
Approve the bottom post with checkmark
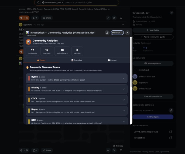[x=108, y=150]
